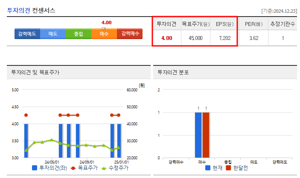Viewport: 300px width, 178px height.
Task: Click the 3.62 PER cell
Action: pos(254,38)
